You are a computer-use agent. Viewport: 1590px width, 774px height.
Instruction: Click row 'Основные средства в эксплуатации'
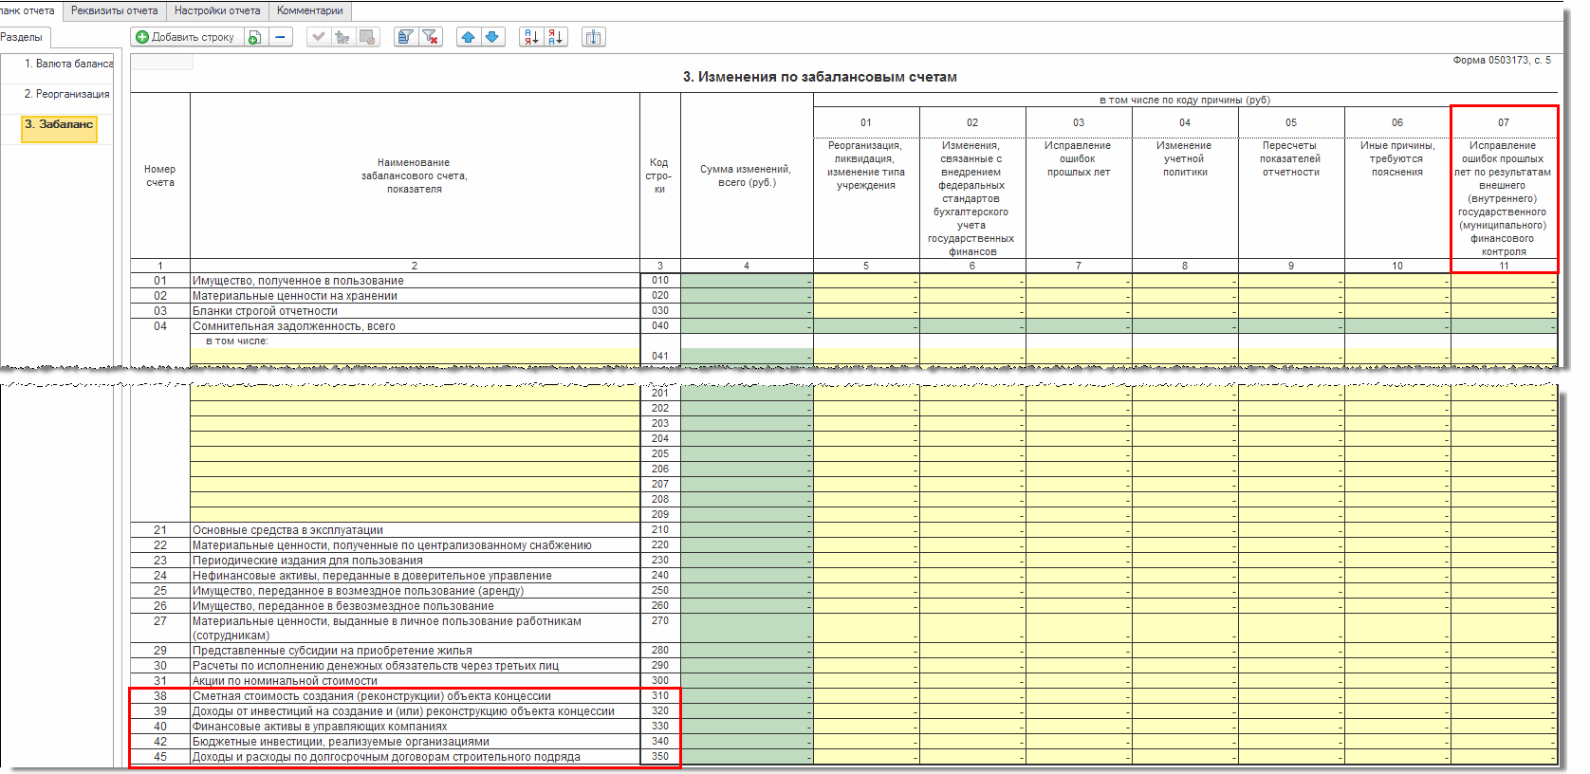tap(415, 530)
